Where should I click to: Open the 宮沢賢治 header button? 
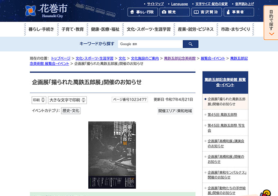206,12
